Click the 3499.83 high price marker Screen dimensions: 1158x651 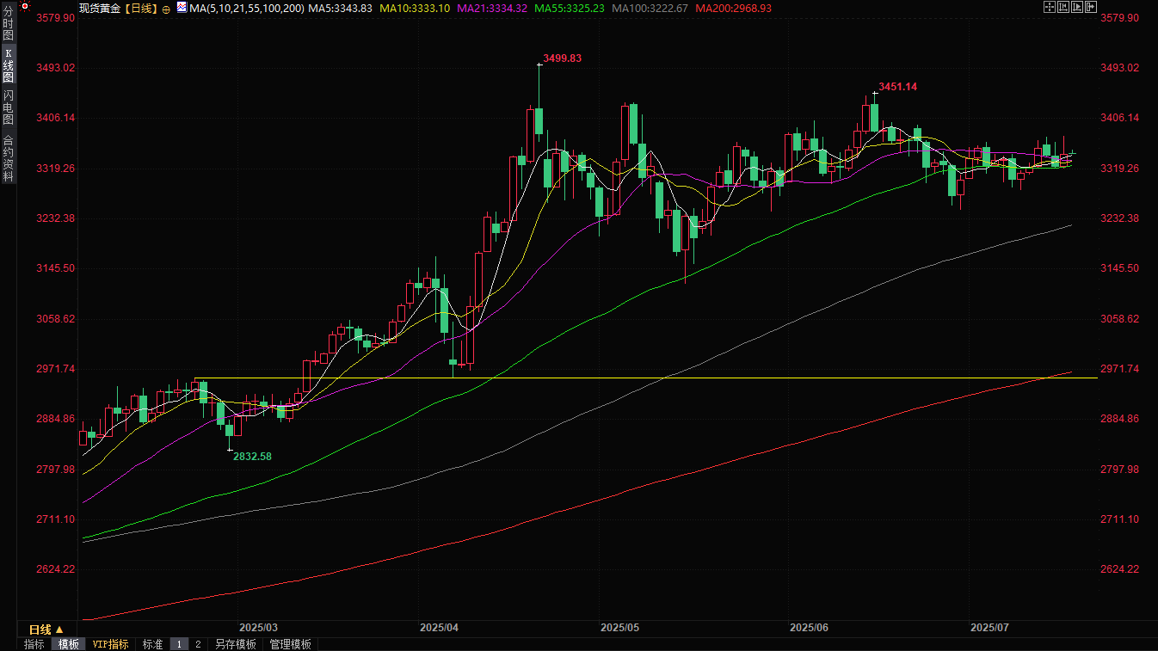point(562,58)
